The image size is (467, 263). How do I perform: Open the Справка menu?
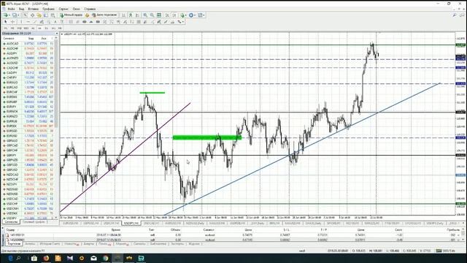(90, 9)
